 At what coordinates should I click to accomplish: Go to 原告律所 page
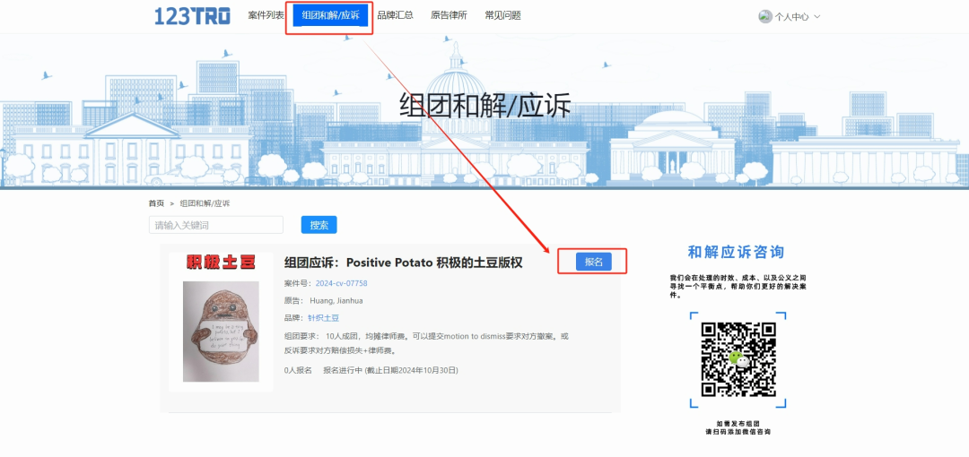coord(450,15)
